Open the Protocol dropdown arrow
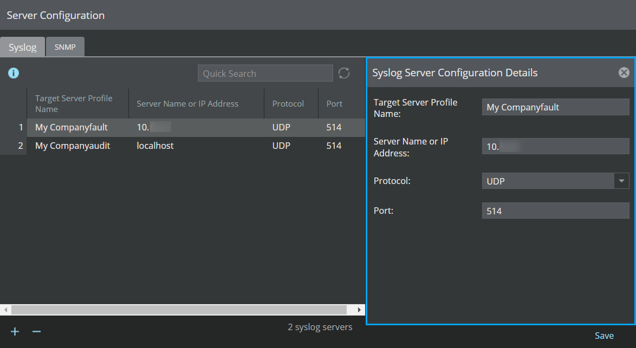 (x=621, y=181)
